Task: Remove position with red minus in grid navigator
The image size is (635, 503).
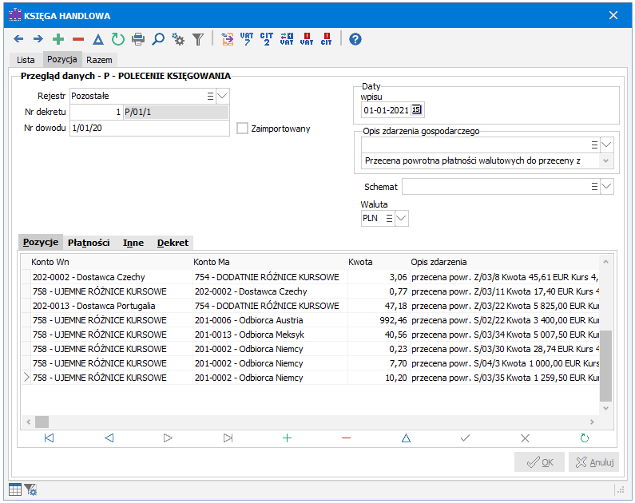Action: tap(346, 438)
